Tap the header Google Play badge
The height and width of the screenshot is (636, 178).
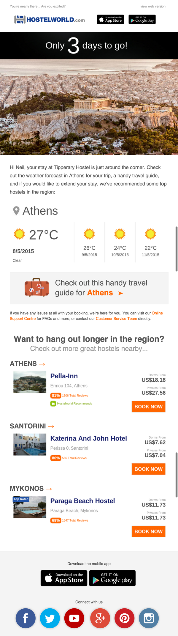point(142,19)
